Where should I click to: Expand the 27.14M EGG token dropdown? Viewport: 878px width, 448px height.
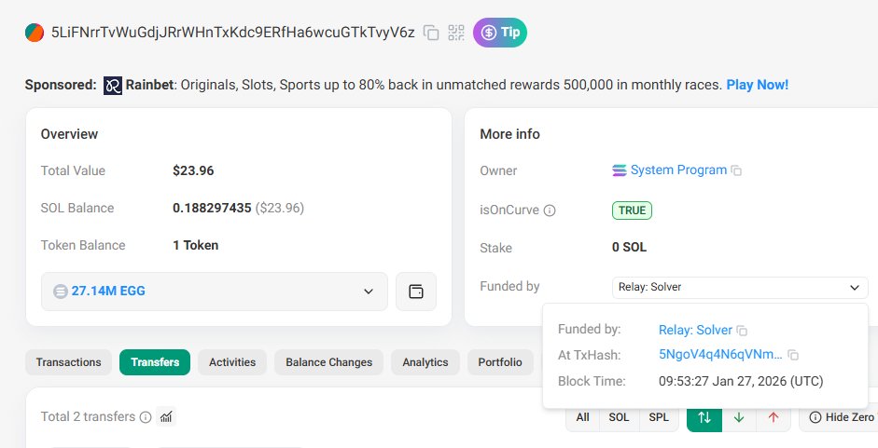[368, 292]
